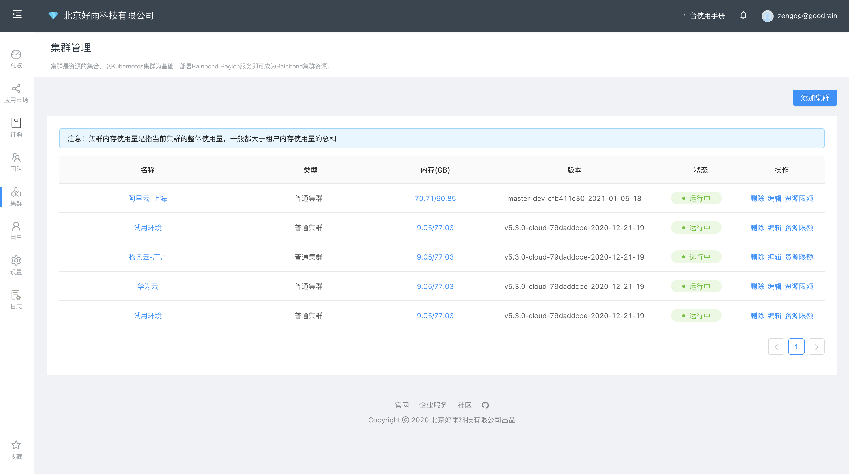The image size is (849, 474).
Task: Go to next page arrow in pagination
Action: coord(816,347)
